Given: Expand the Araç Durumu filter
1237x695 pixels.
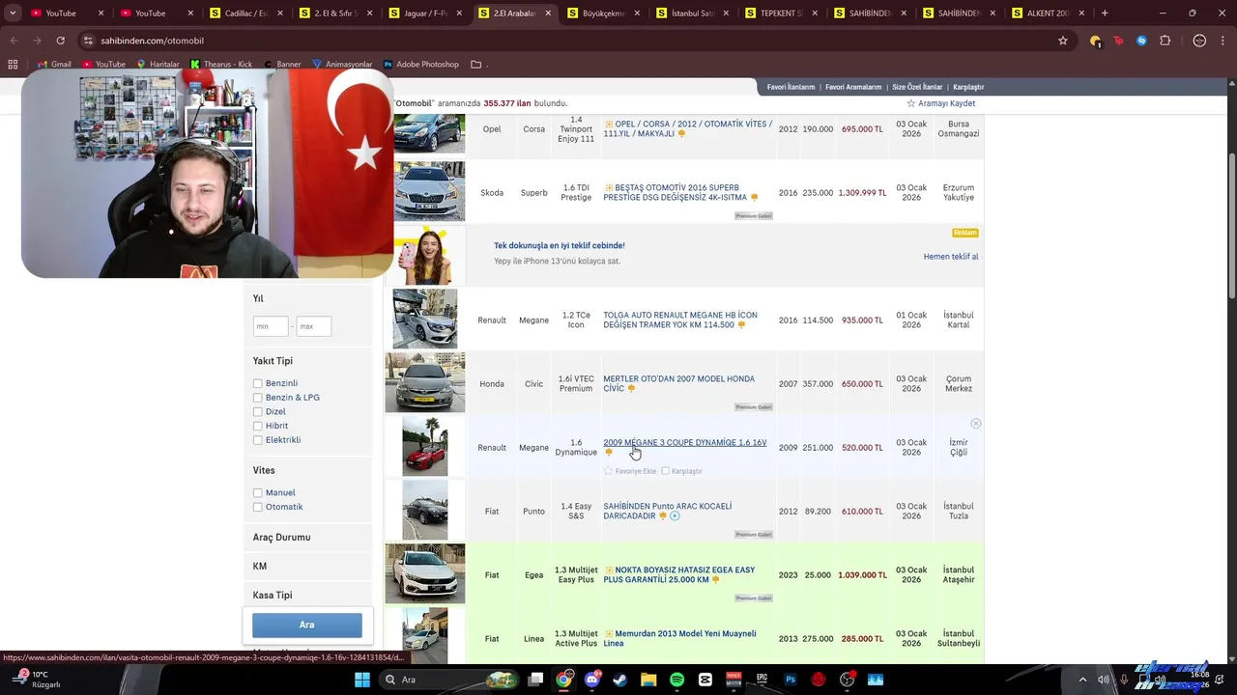Looking at the screenshot, I should [x=307, y=538].
